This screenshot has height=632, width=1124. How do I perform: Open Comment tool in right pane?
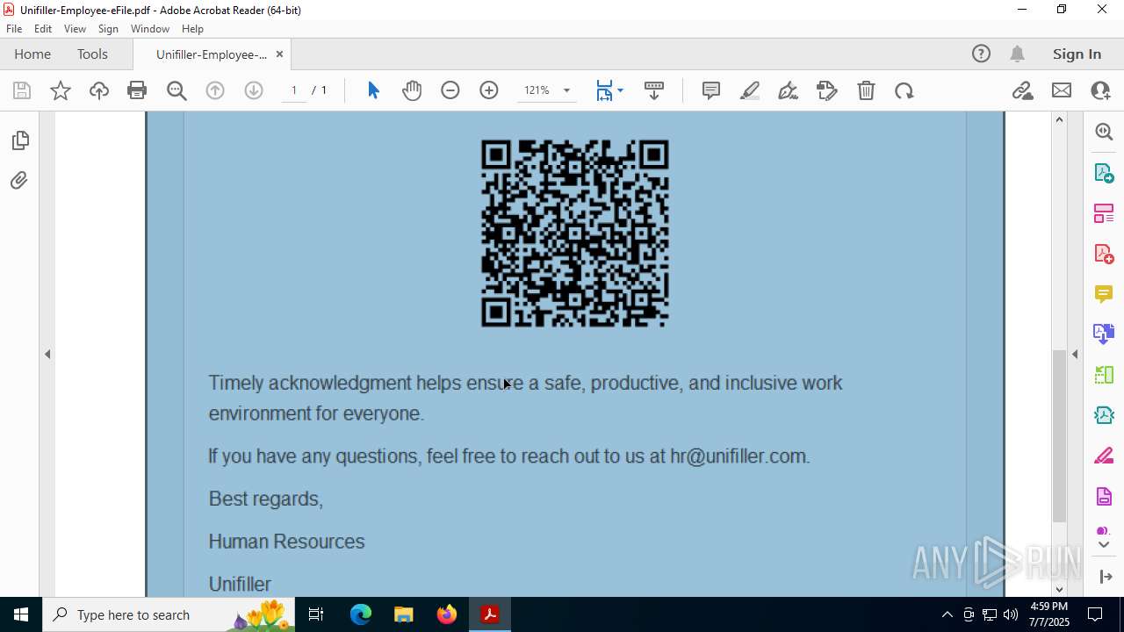(1104, 294)
